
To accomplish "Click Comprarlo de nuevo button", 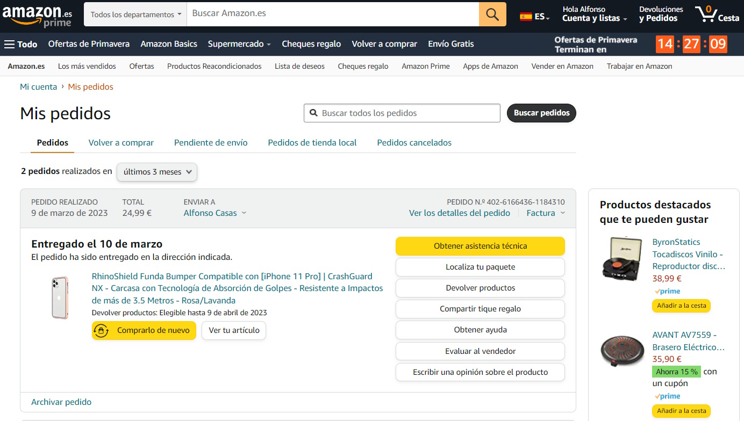I will (x=144, y=330).
